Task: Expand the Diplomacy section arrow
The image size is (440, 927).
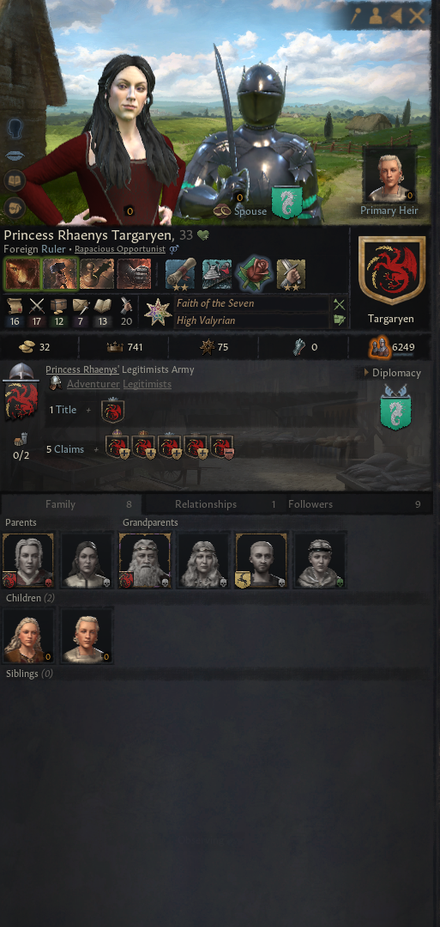Action: (x=367, y=373)
